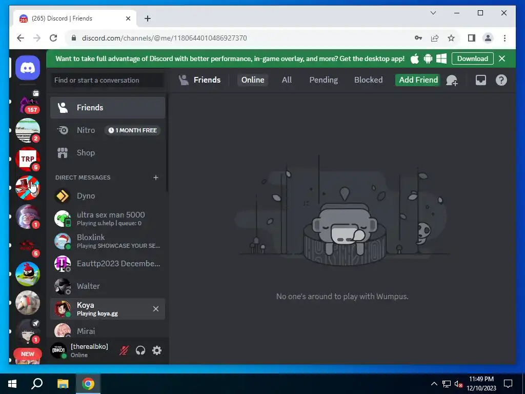Open the Help question mark icon
The image size is (525, 394).
coord(501,80)
